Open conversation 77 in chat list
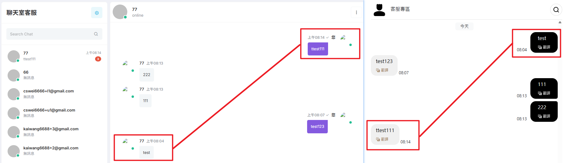The image size is (565, 163). click(54, 56)
